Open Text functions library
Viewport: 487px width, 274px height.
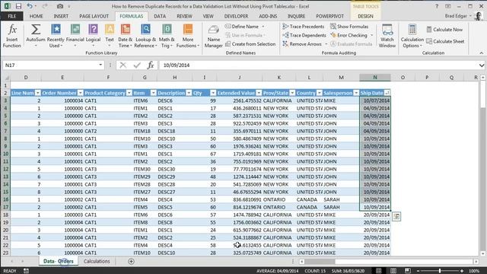pos(110,36)
